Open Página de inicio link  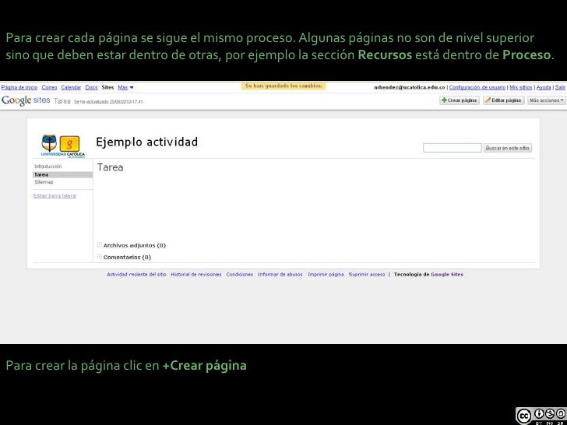point(19,87)
